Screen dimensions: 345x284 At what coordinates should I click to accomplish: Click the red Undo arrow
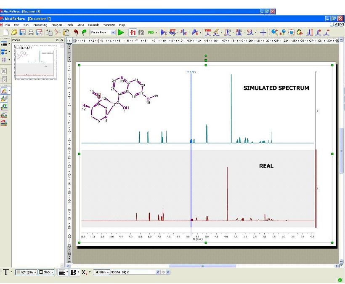click(76, 32)
